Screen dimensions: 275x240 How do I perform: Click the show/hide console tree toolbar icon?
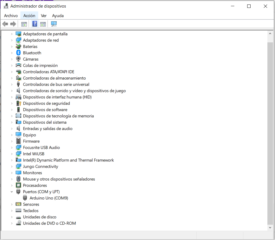click(24, 24)
